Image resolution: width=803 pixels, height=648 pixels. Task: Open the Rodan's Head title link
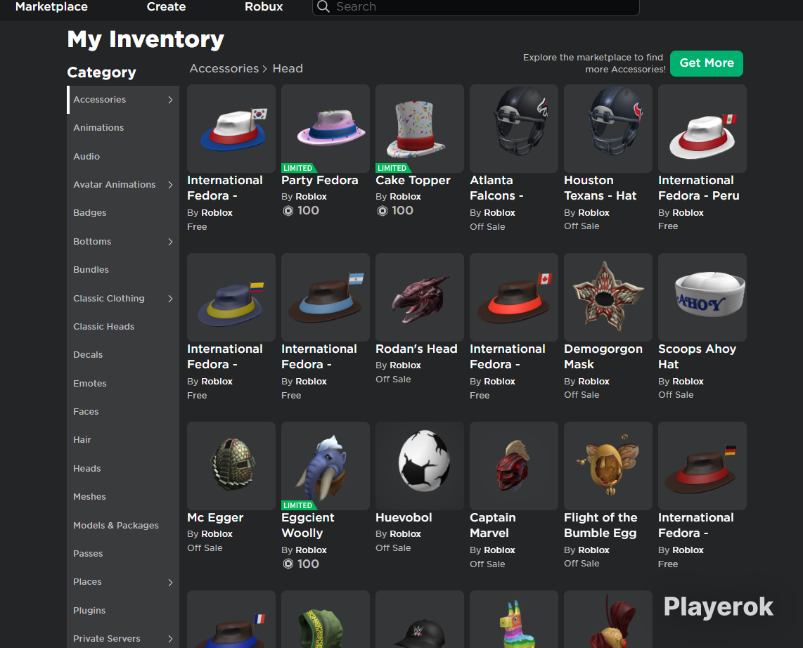pos(416,349)
